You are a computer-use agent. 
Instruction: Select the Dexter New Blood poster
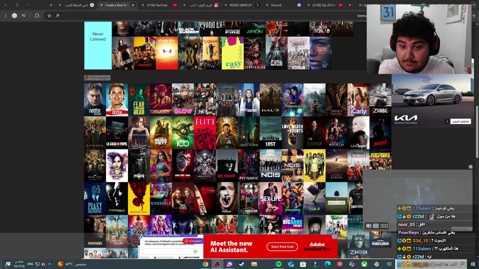(x=95, y=100)
